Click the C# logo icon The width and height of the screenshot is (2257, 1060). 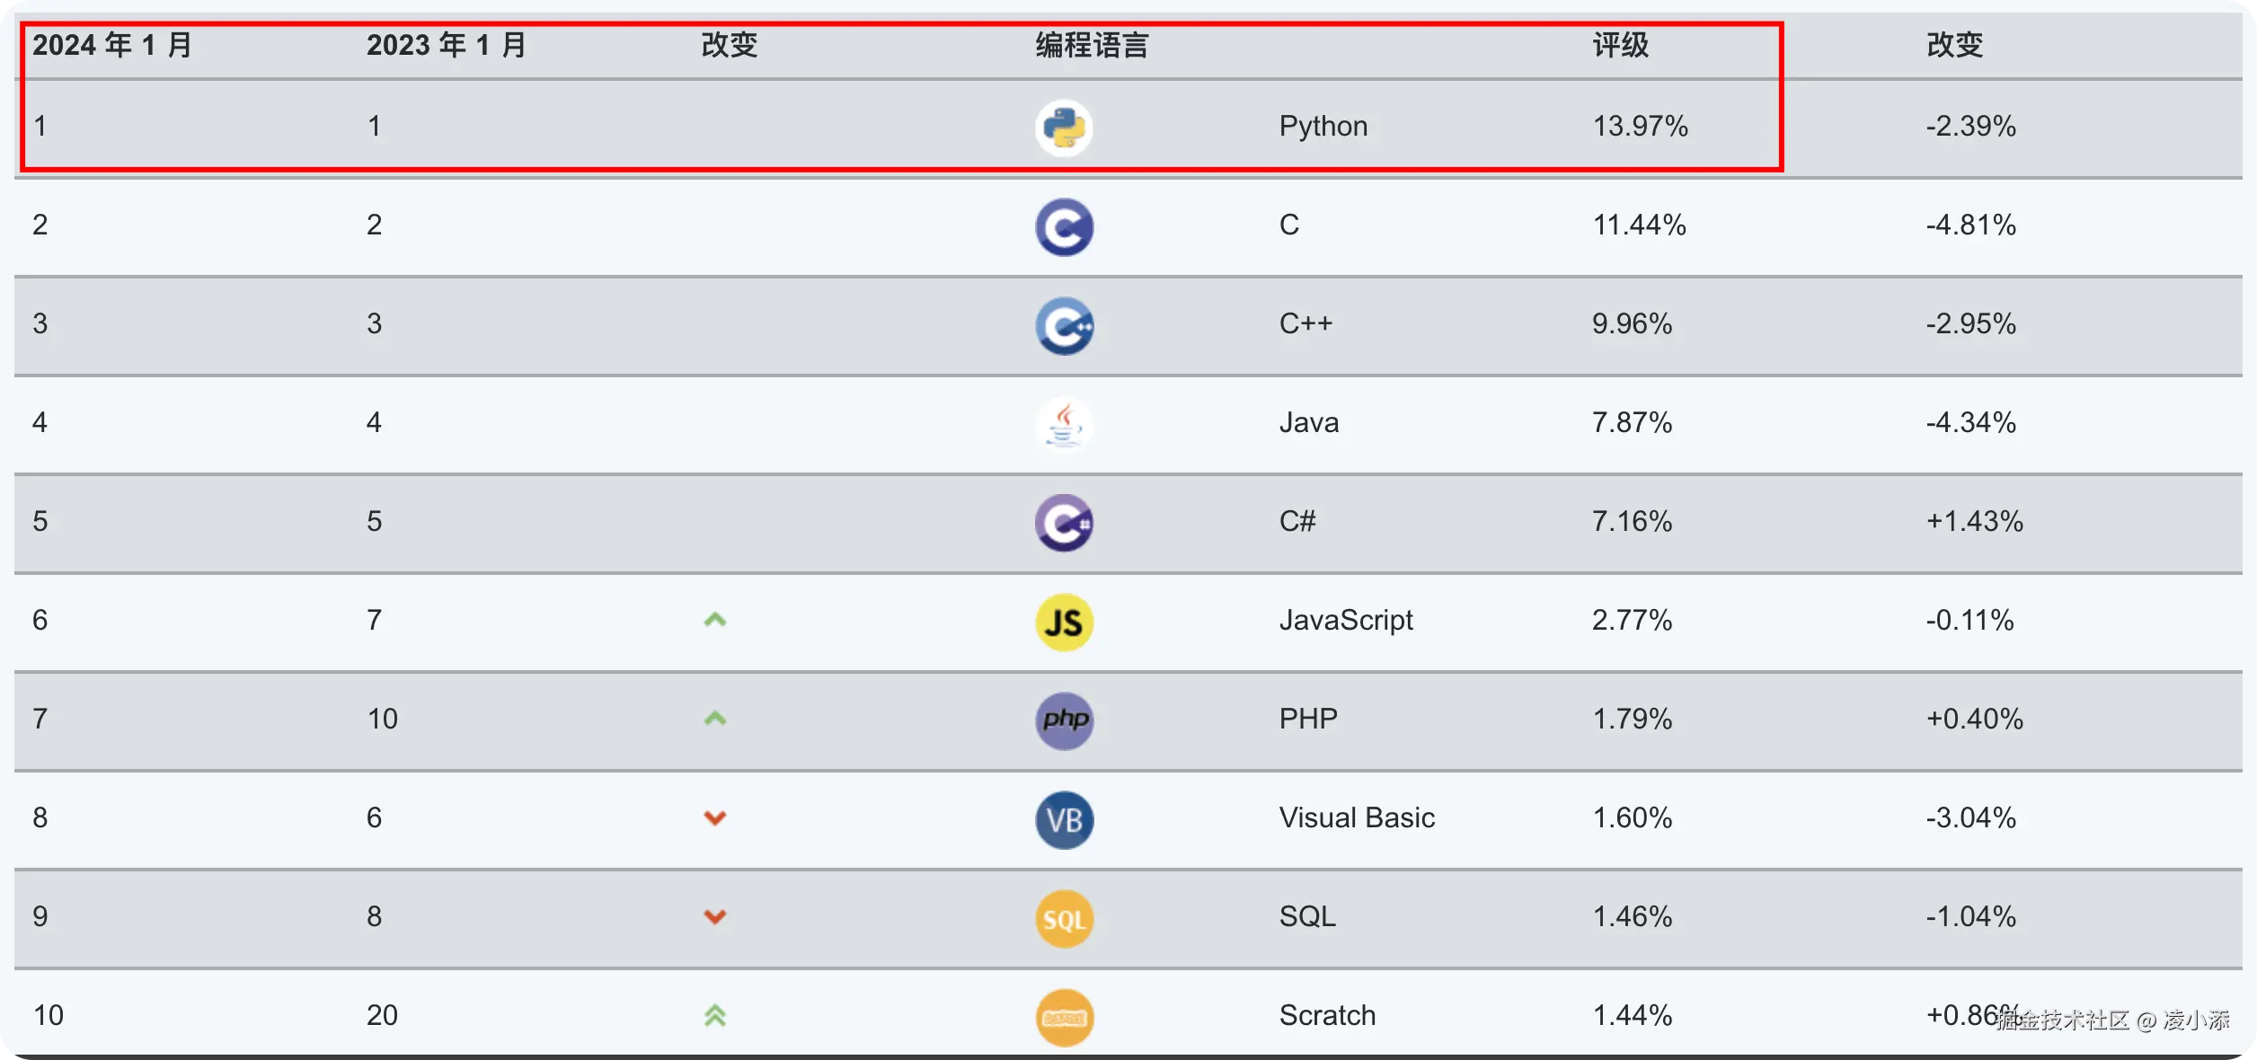(1064, 523)
